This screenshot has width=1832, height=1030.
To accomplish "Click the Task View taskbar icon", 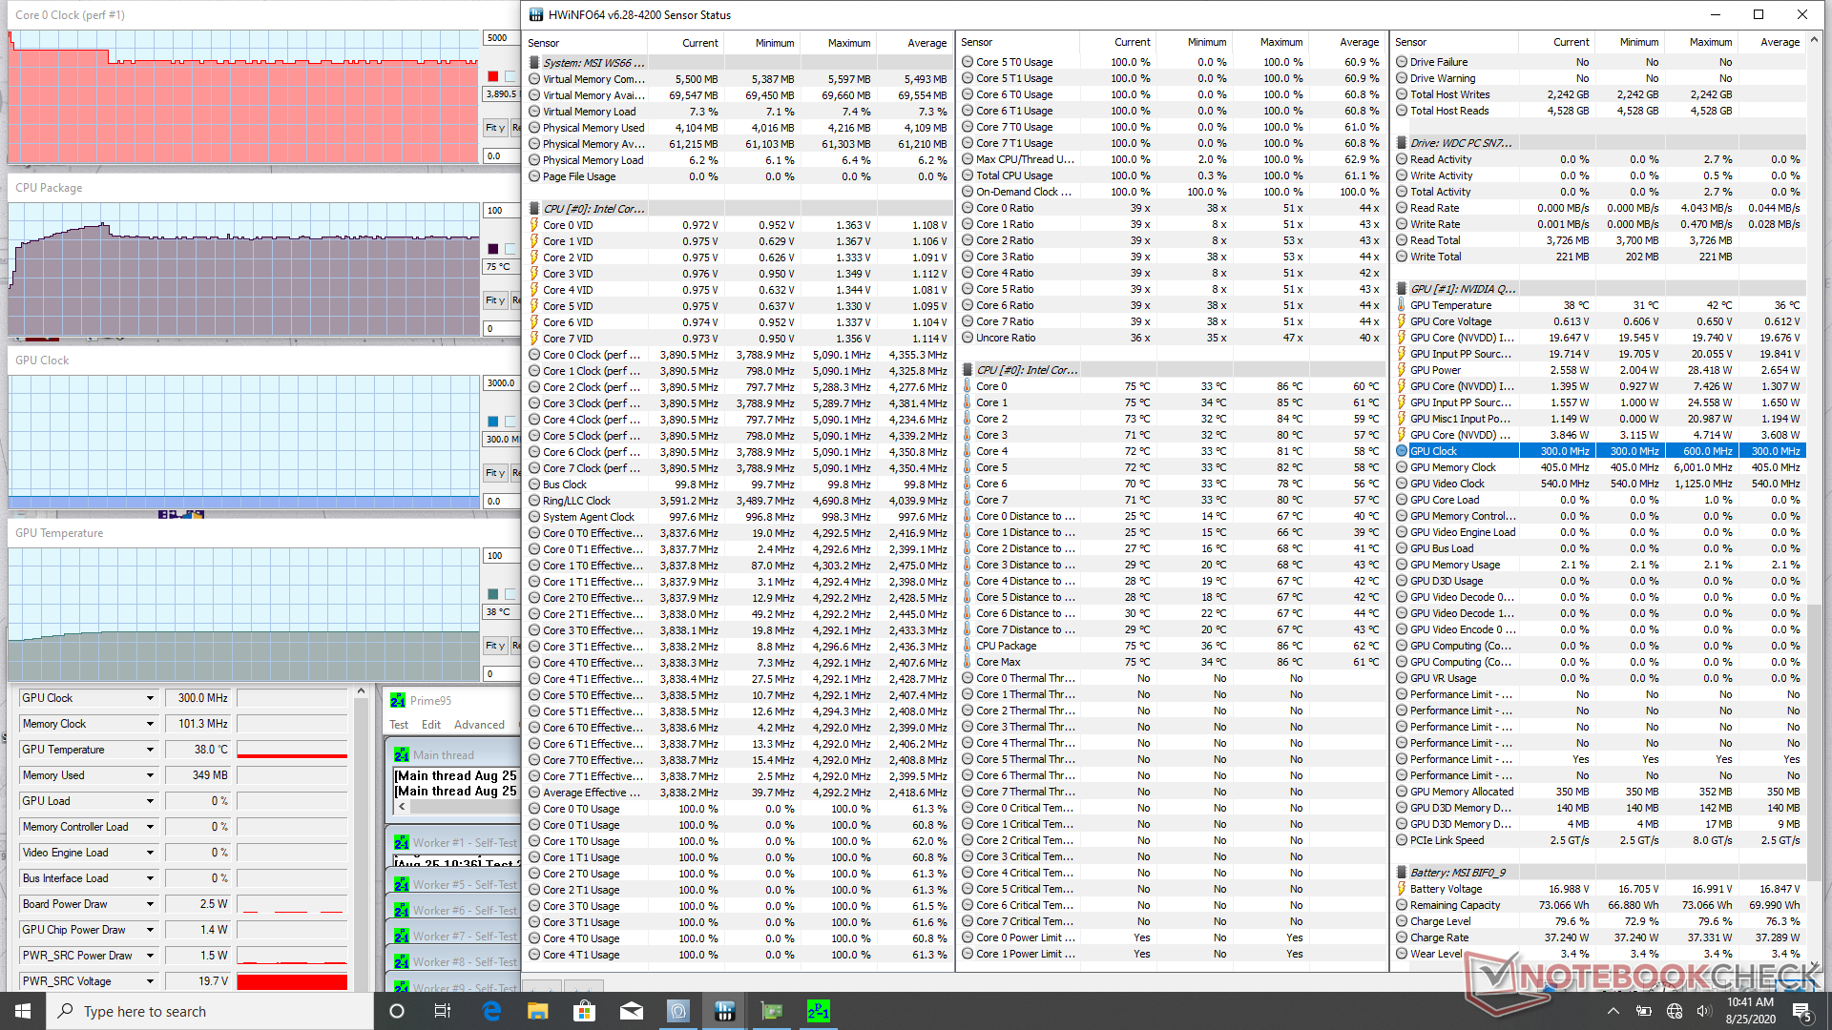I will click(x=442, y=1011).
